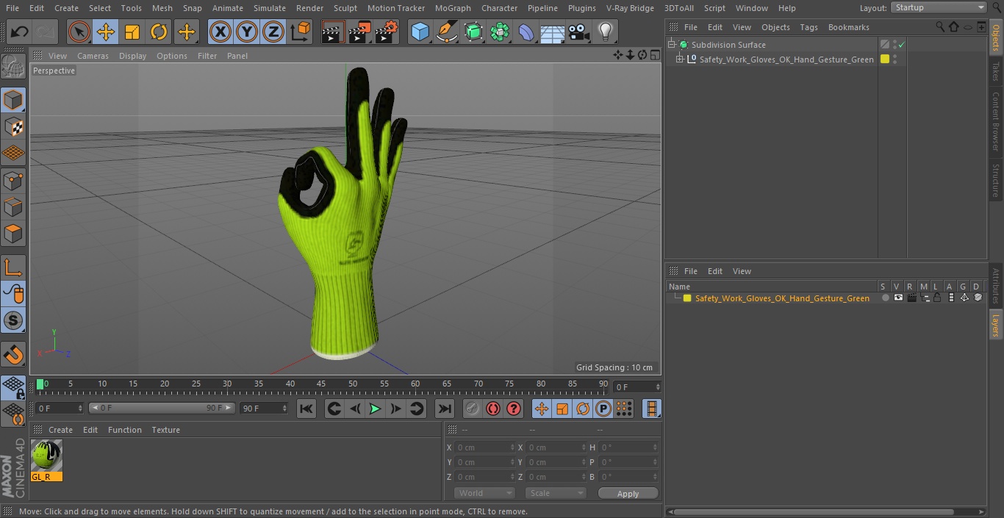
Task: Toggle layer view eye icon in V column
Action: click(898, 298)
